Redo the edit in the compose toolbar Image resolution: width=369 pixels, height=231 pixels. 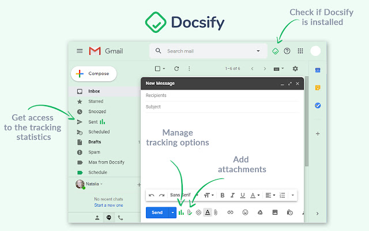coord(161,195)
